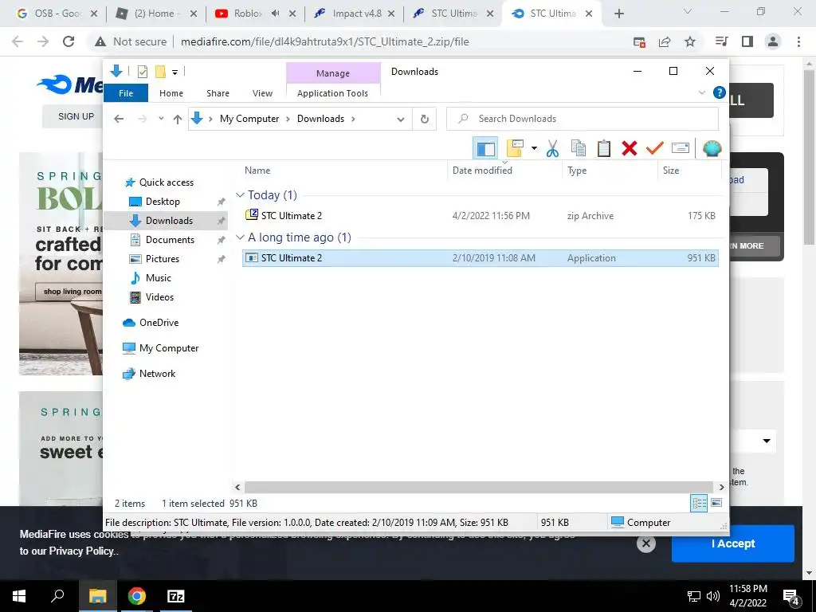Select Network in navigation pane
Image resolution: width=816 pixels, height=612 pixels.
point(157,374)
